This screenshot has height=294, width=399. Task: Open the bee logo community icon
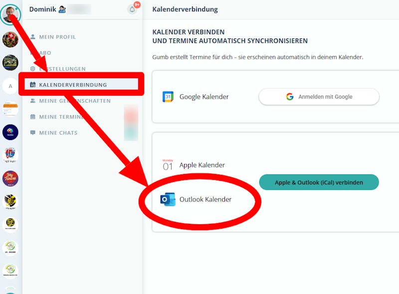[x=10, y=201]
